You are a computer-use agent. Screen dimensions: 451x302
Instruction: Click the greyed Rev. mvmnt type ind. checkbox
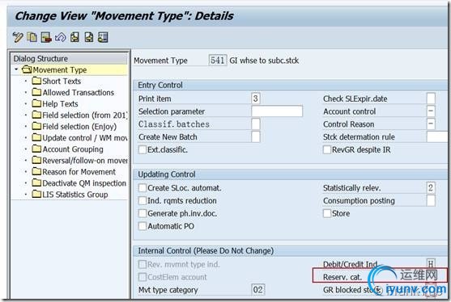[x=143, y=264]
